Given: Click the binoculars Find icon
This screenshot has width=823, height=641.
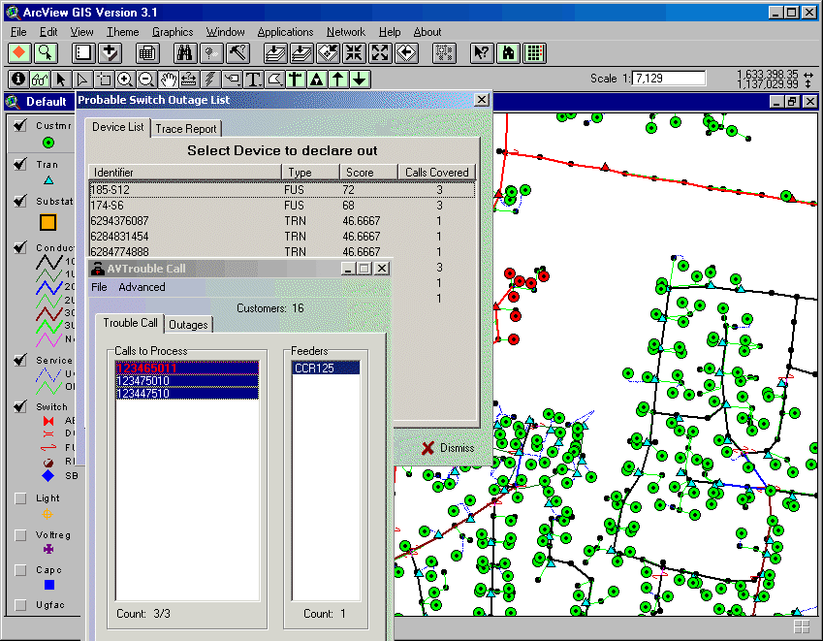Looking at the screenshot, I should click(185, 53).
